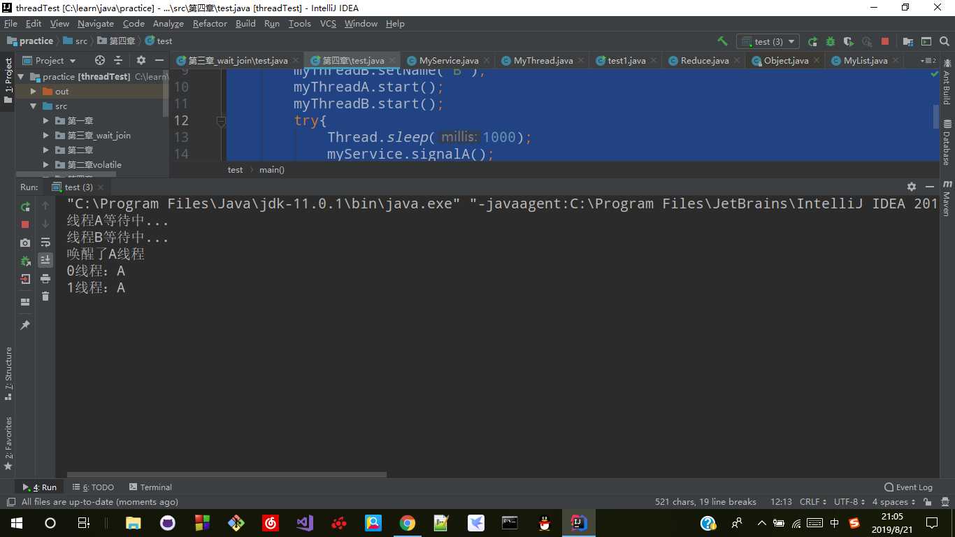Open the TODO tool window
The image size is (955, 537).
93,487
